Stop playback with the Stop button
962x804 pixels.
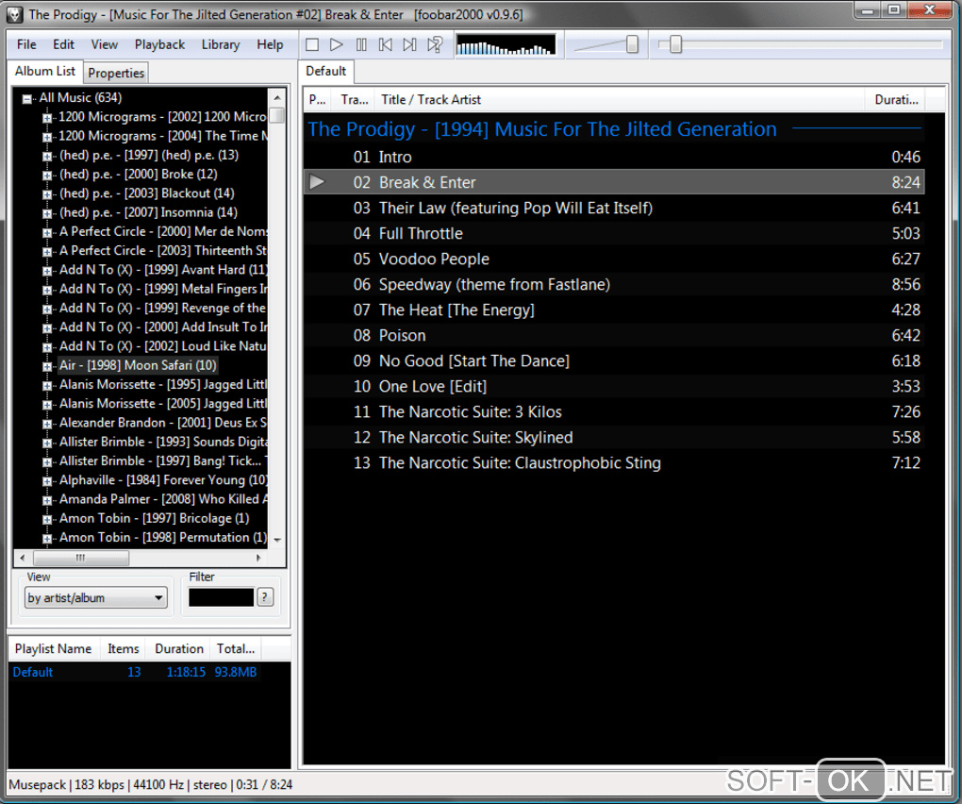click(x=312, y=44)
